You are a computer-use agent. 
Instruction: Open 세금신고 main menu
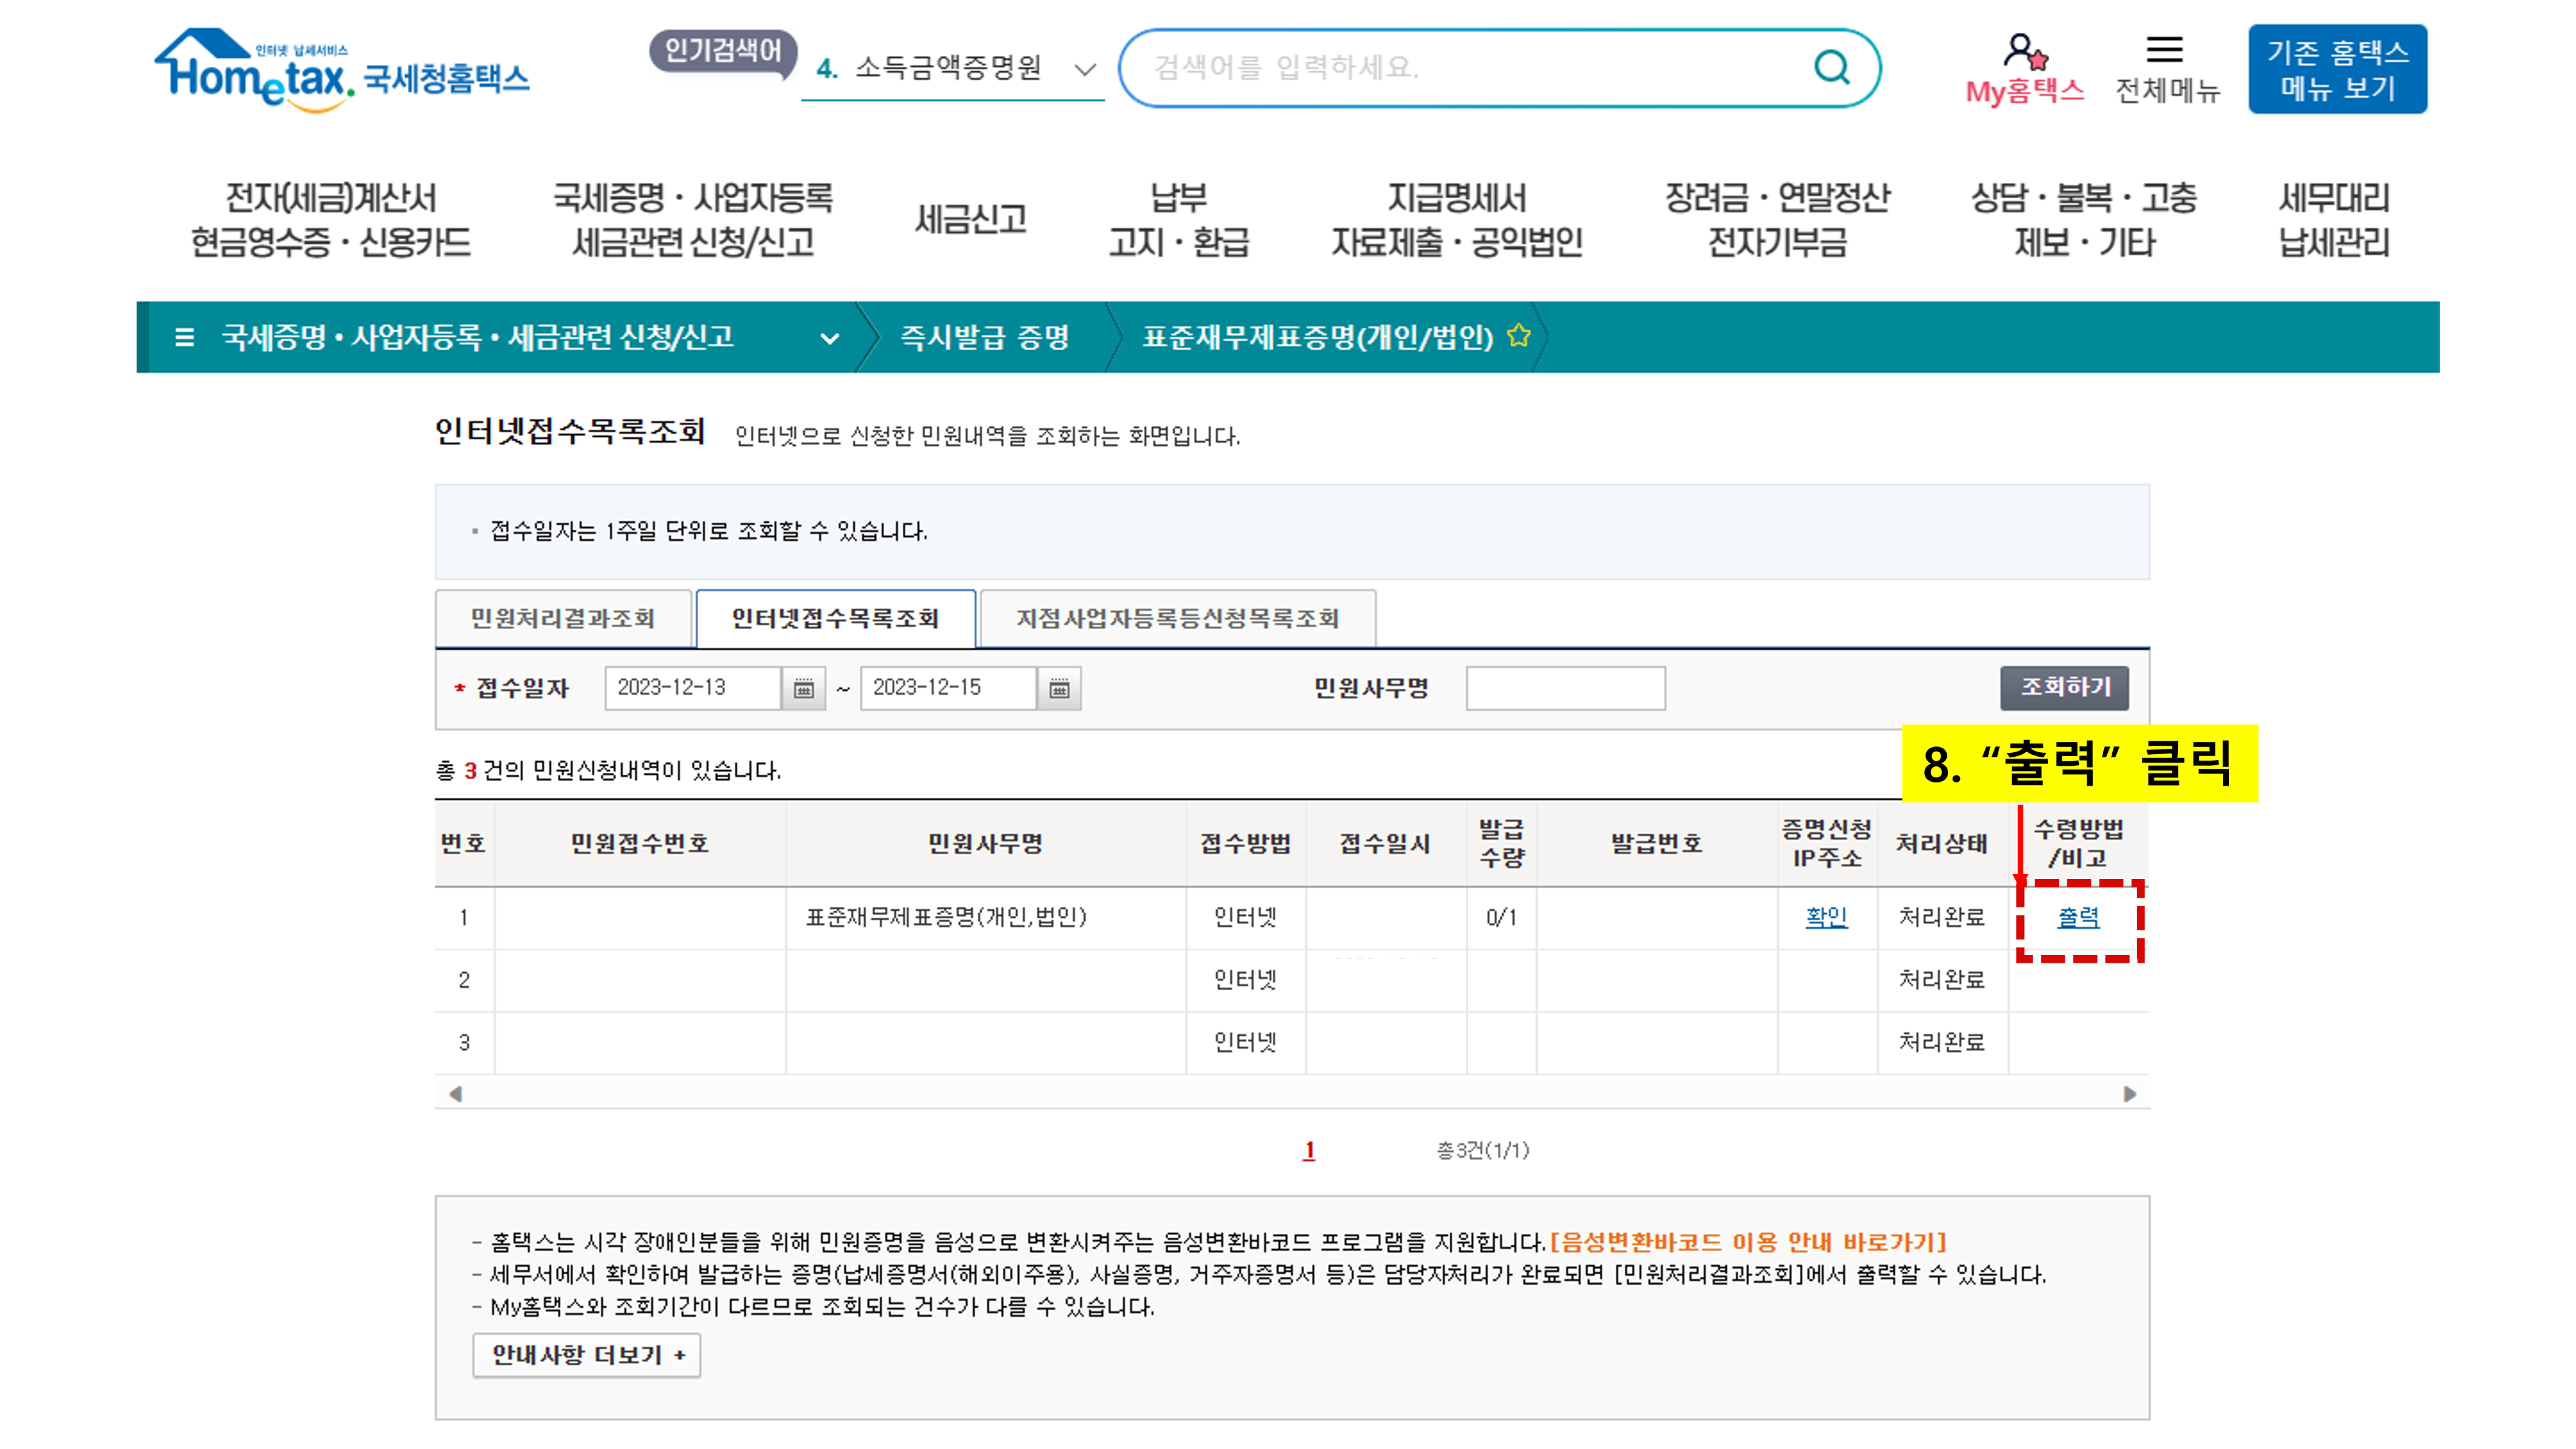click(x=970, y=219)
